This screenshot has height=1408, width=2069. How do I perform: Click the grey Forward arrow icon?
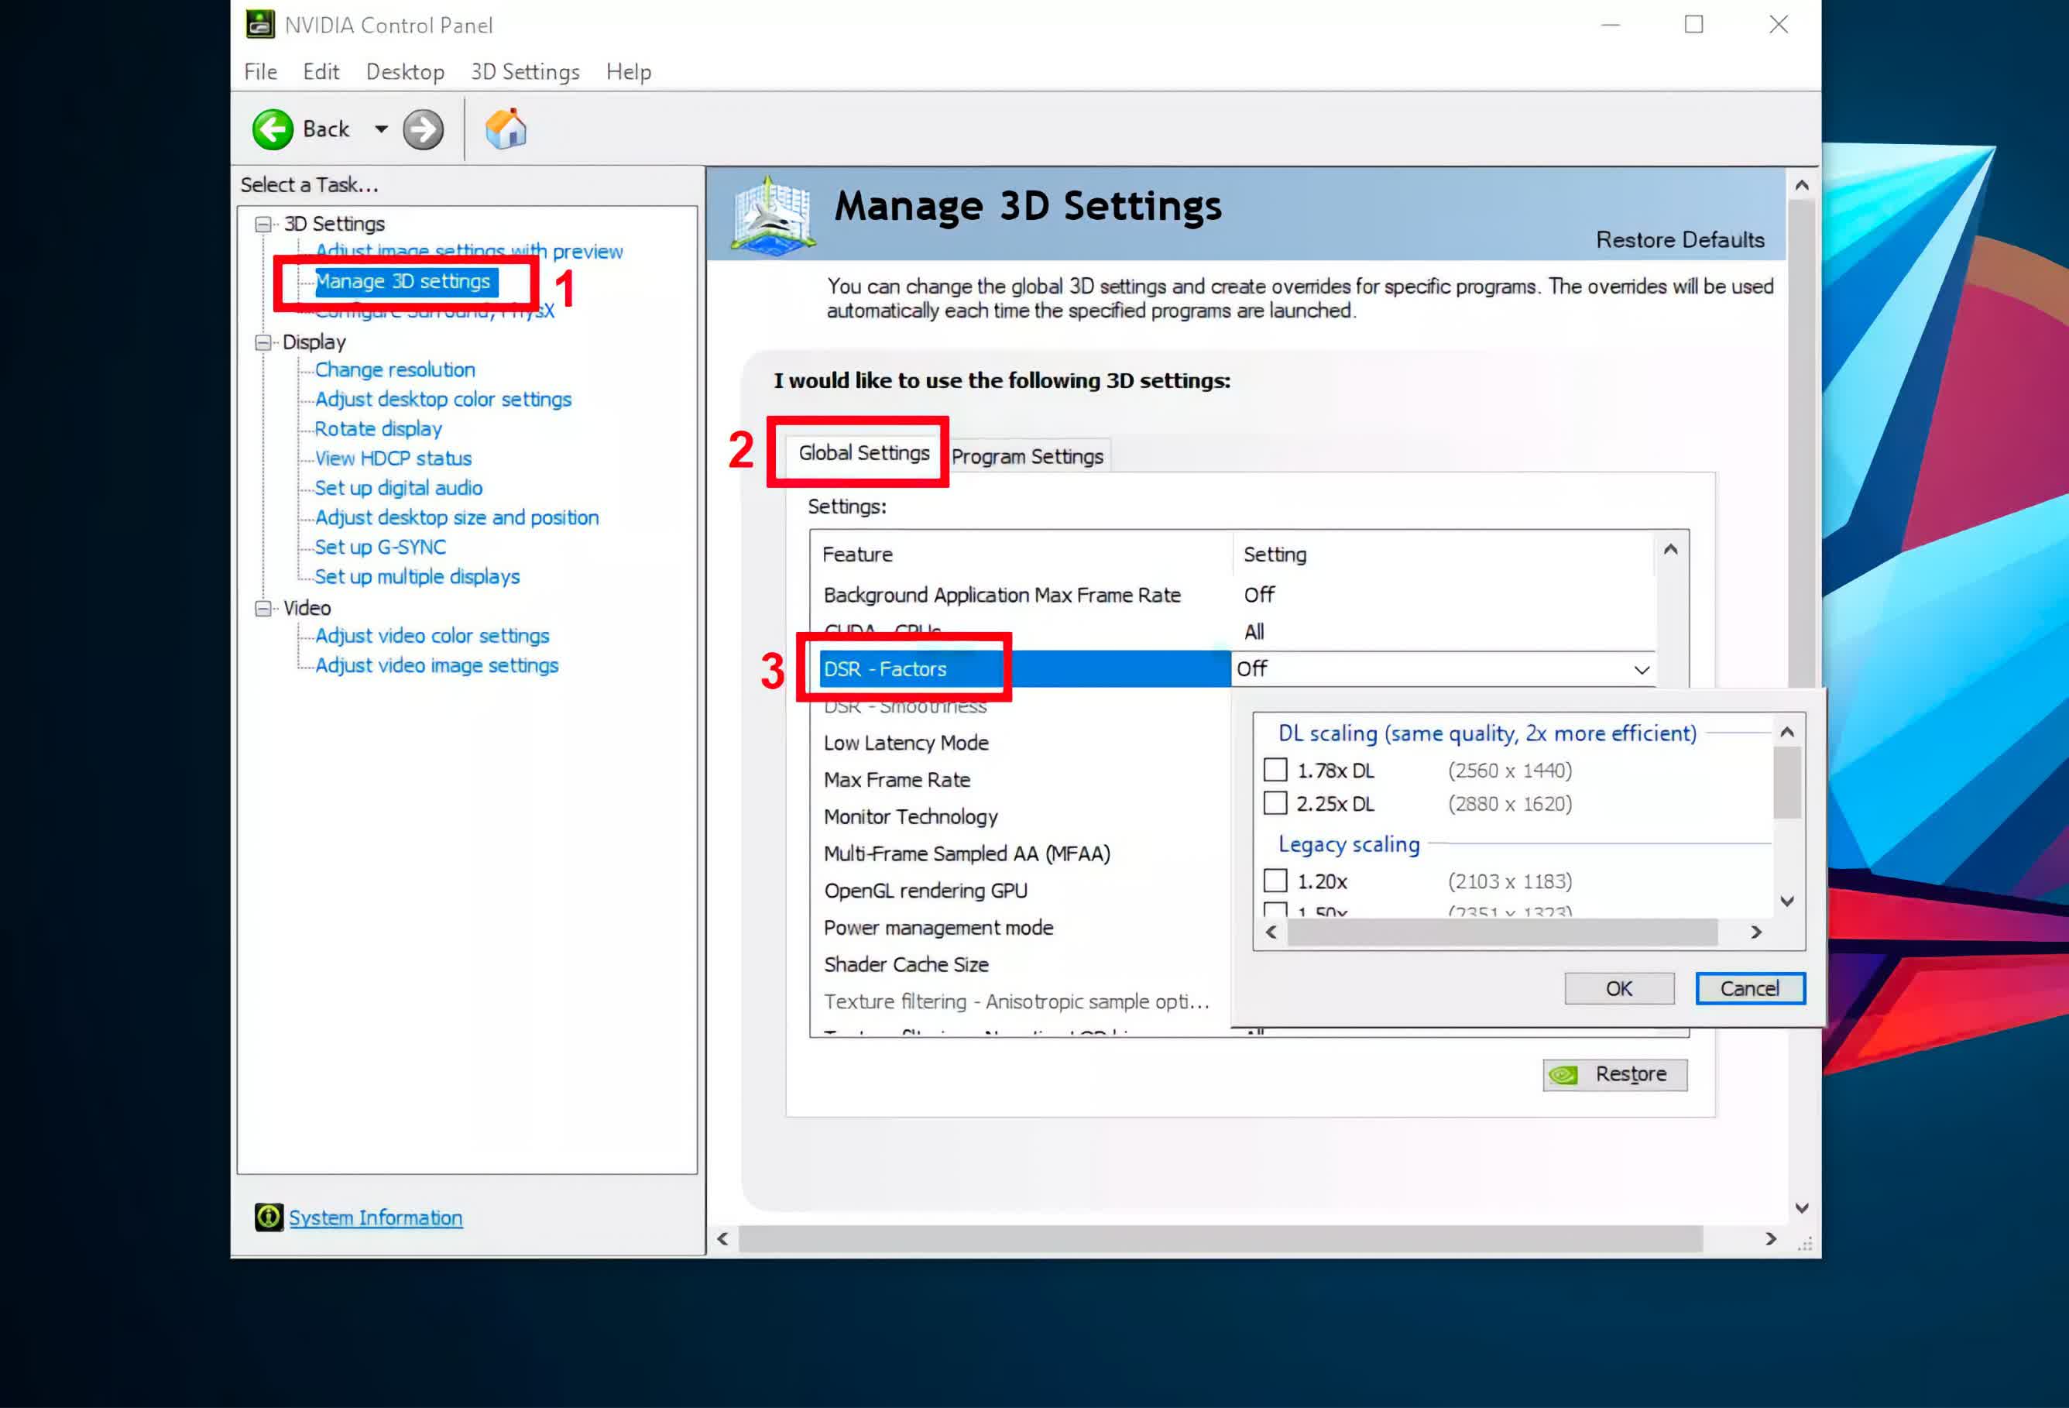[423, 129]
